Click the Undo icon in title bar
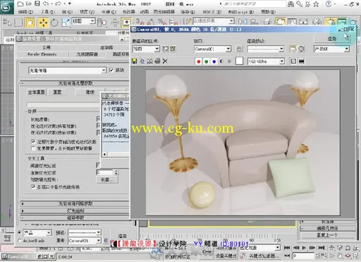Image resolution: width=361 pixels, height=262 pixels. point(46,4)
